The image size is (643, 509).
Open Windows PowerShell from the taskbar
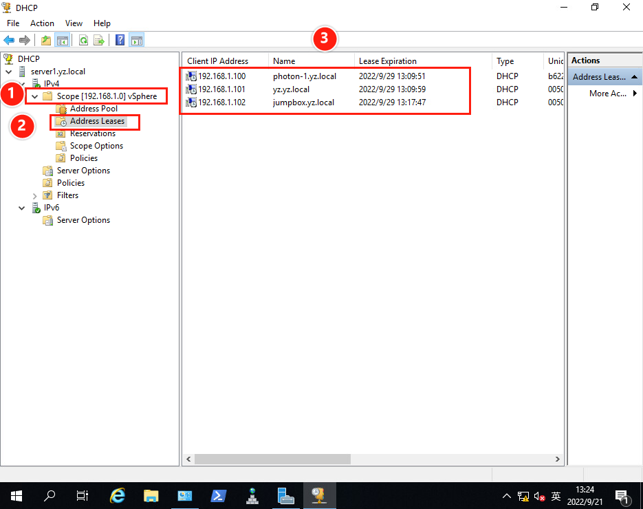[219, 495]
